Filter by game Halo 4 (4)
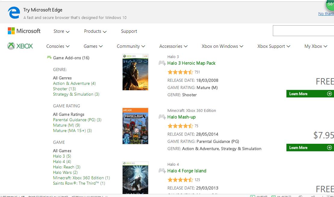 tap(62, 162)
